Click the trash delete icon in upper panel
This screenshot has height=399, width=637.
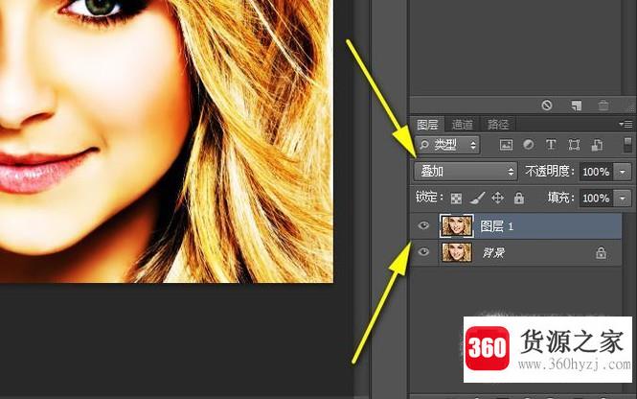click(x=603, y=106)
